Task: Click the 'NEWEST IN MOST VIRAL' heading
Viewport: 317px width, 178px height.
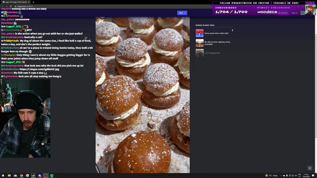Action: [205, 25]
